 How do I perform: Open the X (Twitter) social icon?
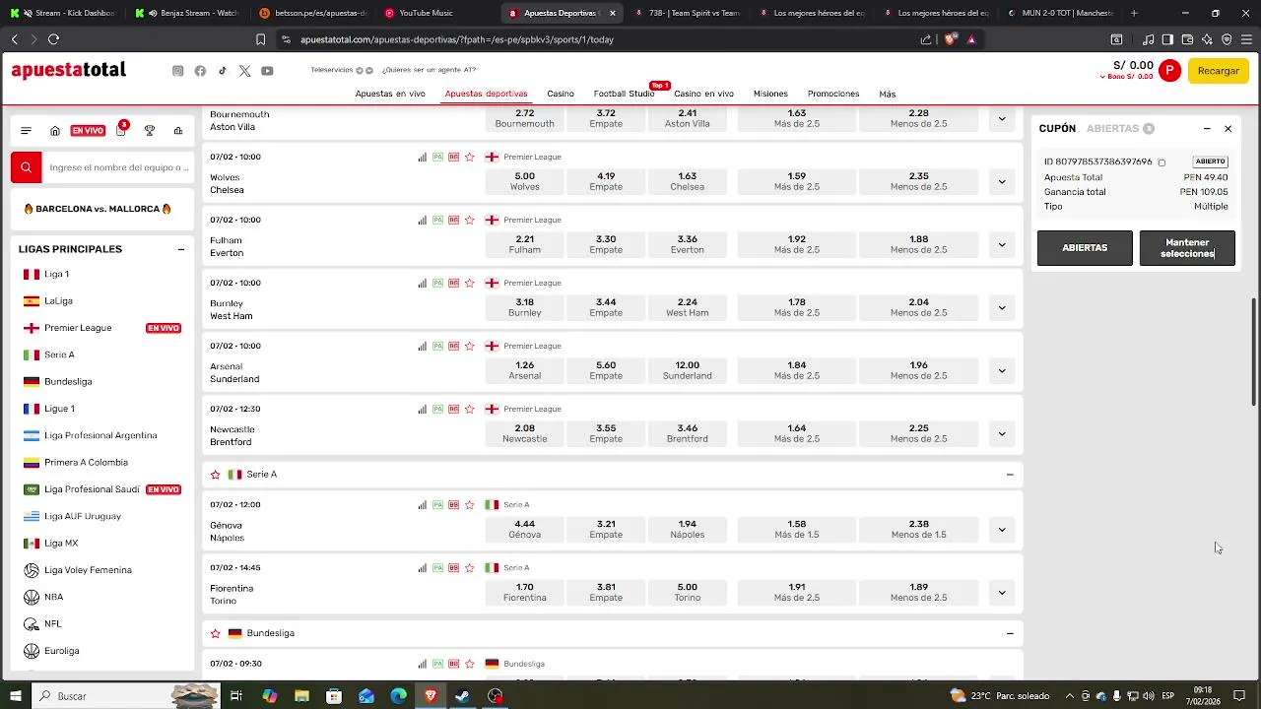[x=244, y=71]
